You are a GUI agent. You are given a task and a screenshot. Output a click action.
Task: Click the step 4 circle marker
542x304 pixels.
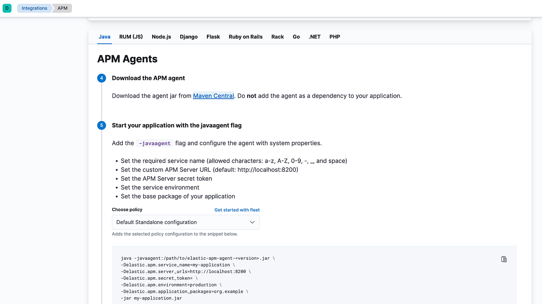(102, 78)
